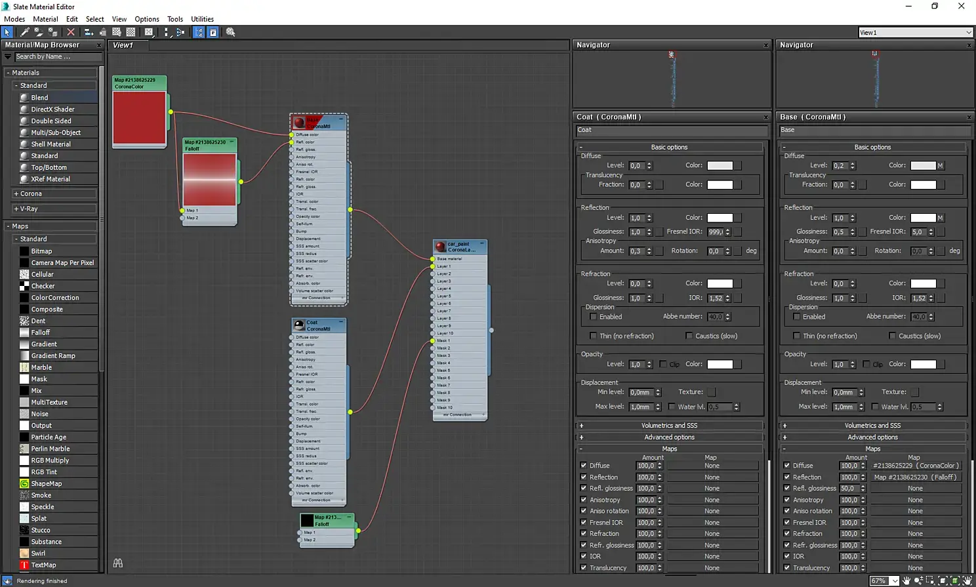The image size is (976, 587).
Task: Open Coat Reflection color swatch
Action: 720,218
